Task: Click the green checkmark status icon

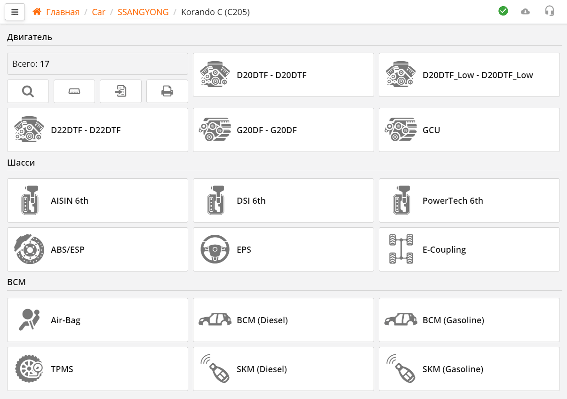Action: (x=503, y=11)
